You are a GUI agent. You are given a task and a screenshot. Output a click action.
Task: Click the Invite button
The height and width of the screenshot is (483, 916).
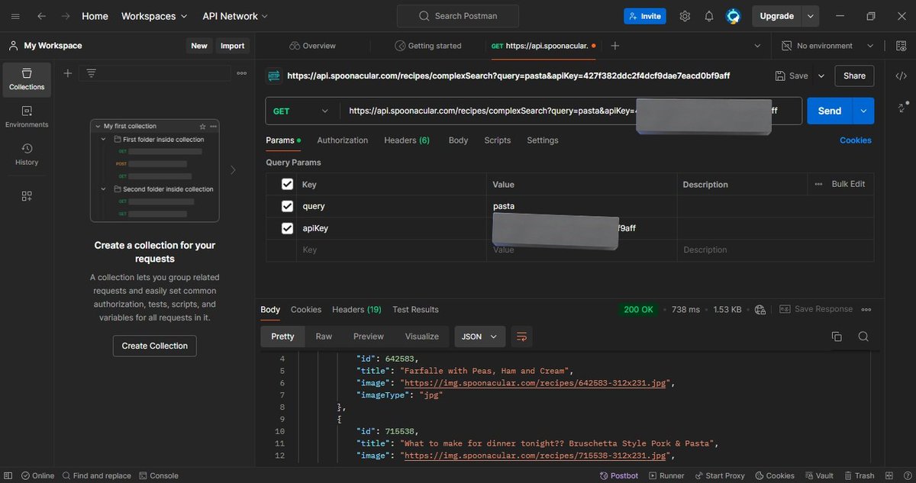[x=645, y=16]
